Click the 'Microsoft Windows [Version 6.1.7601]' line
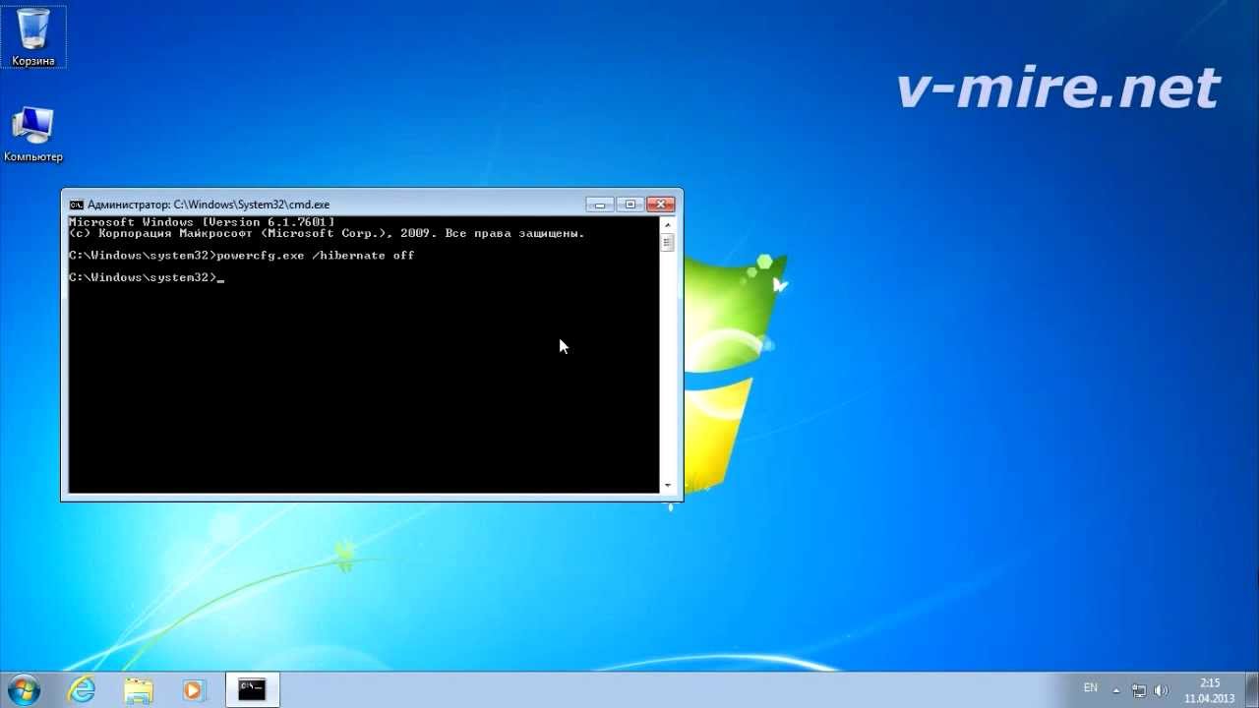The image size is (1259, 708). tap(202, 223)
